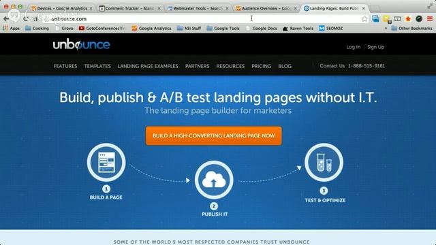Click the Unbounce logo
This screenshot has height=245, width=436.
[82, 44]
